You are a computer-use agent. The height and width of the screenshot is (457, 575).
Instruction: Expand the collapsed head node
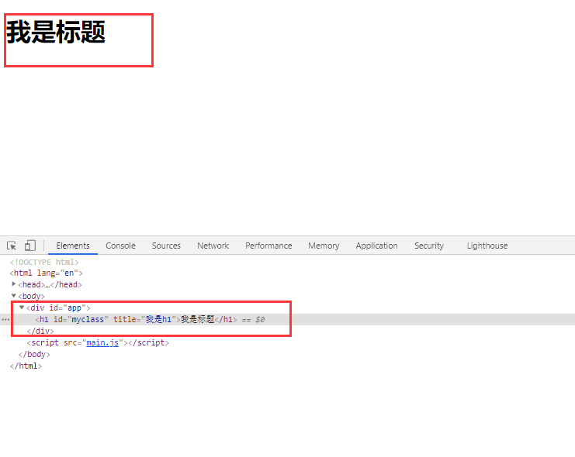(x=14, y=284)
